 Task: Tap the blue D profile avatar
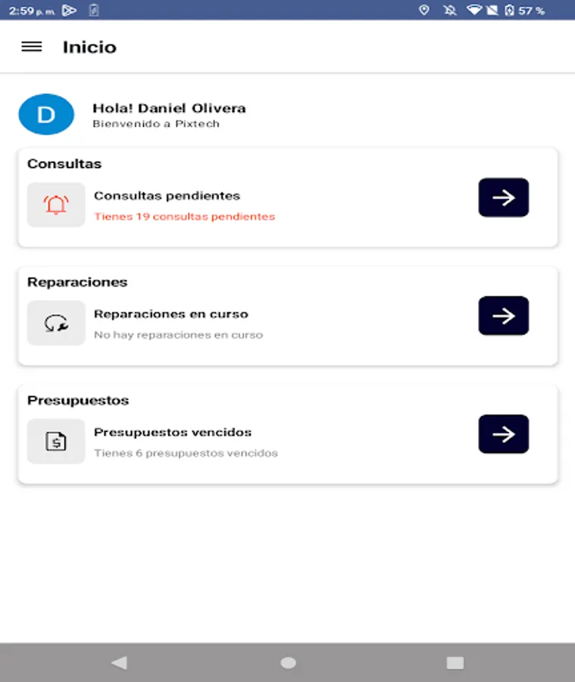click(x=45, y=114)
